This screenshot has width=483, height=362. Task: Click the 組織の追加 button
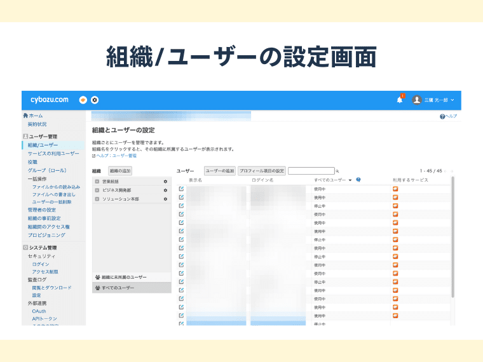(x=120, y=171)
